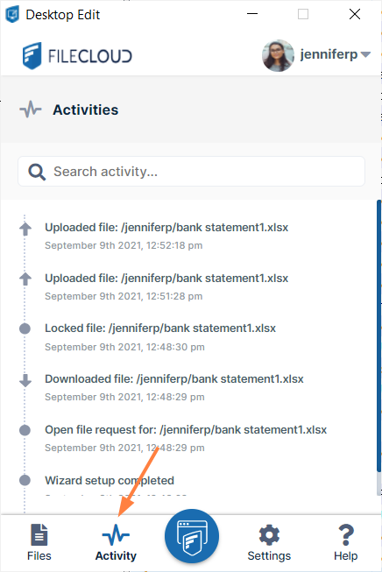Click the user profile avatar photo
Viewport: 382px width, 572px height.
[278, 55]
